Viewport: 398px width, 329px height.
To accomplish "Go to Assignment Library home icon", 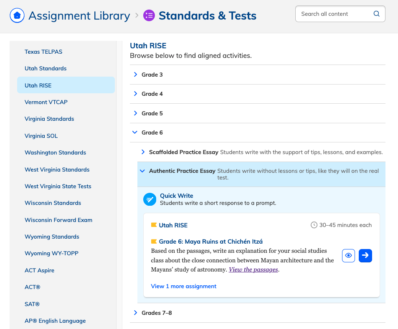I will click(x=17, y=15).
